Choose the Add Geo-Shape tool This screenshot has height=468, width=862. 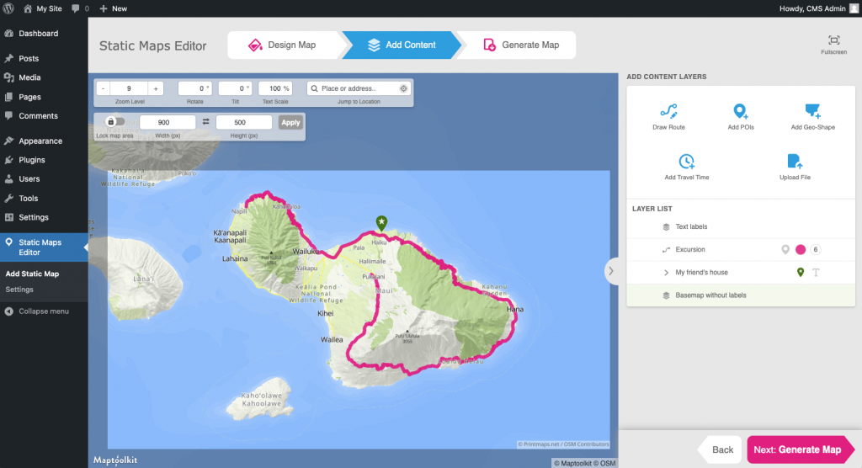(812, 112)
